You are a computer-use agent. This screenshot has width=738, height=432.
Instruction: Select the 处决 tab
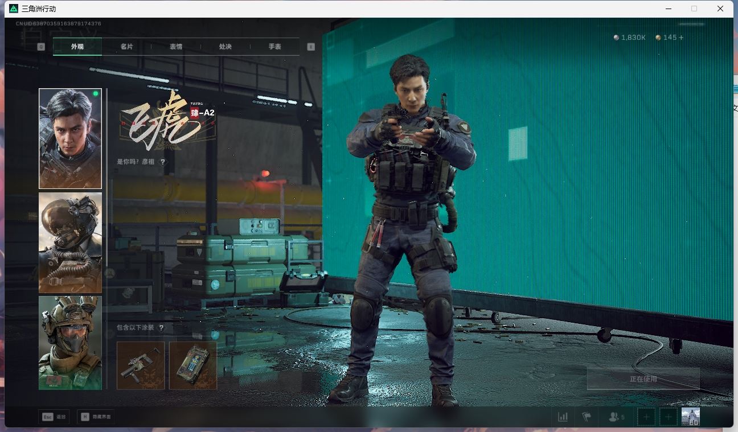coord(225,47)
